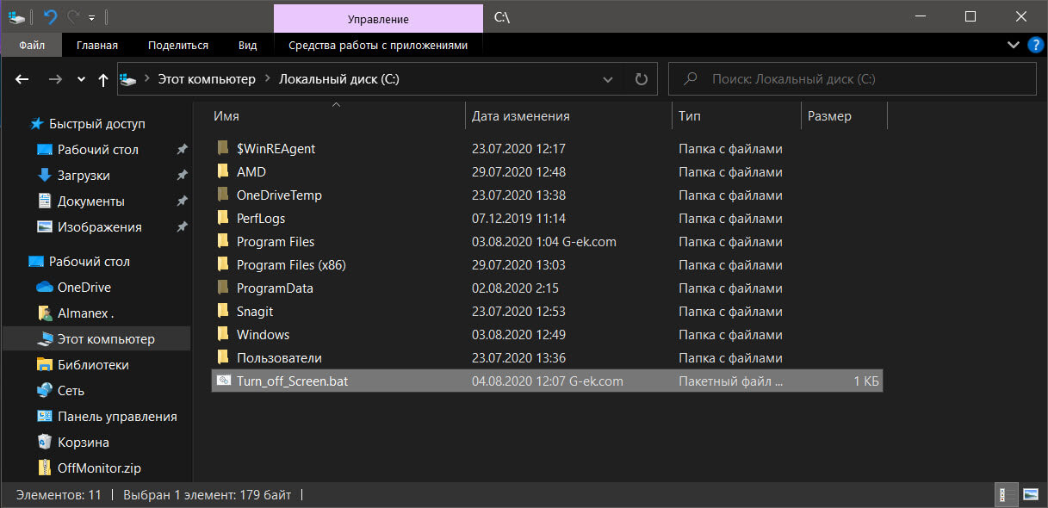This screenshot has width=1048, height=508.
Task: Open the recent locations dropdown arrow
Action: [82, 79]
